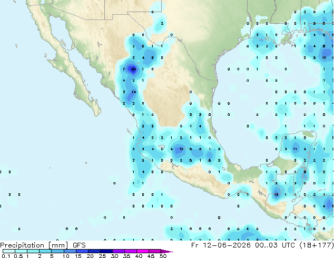Click the "24" precipitation value on map
The image size is (334, 258).
coord(134,69)
